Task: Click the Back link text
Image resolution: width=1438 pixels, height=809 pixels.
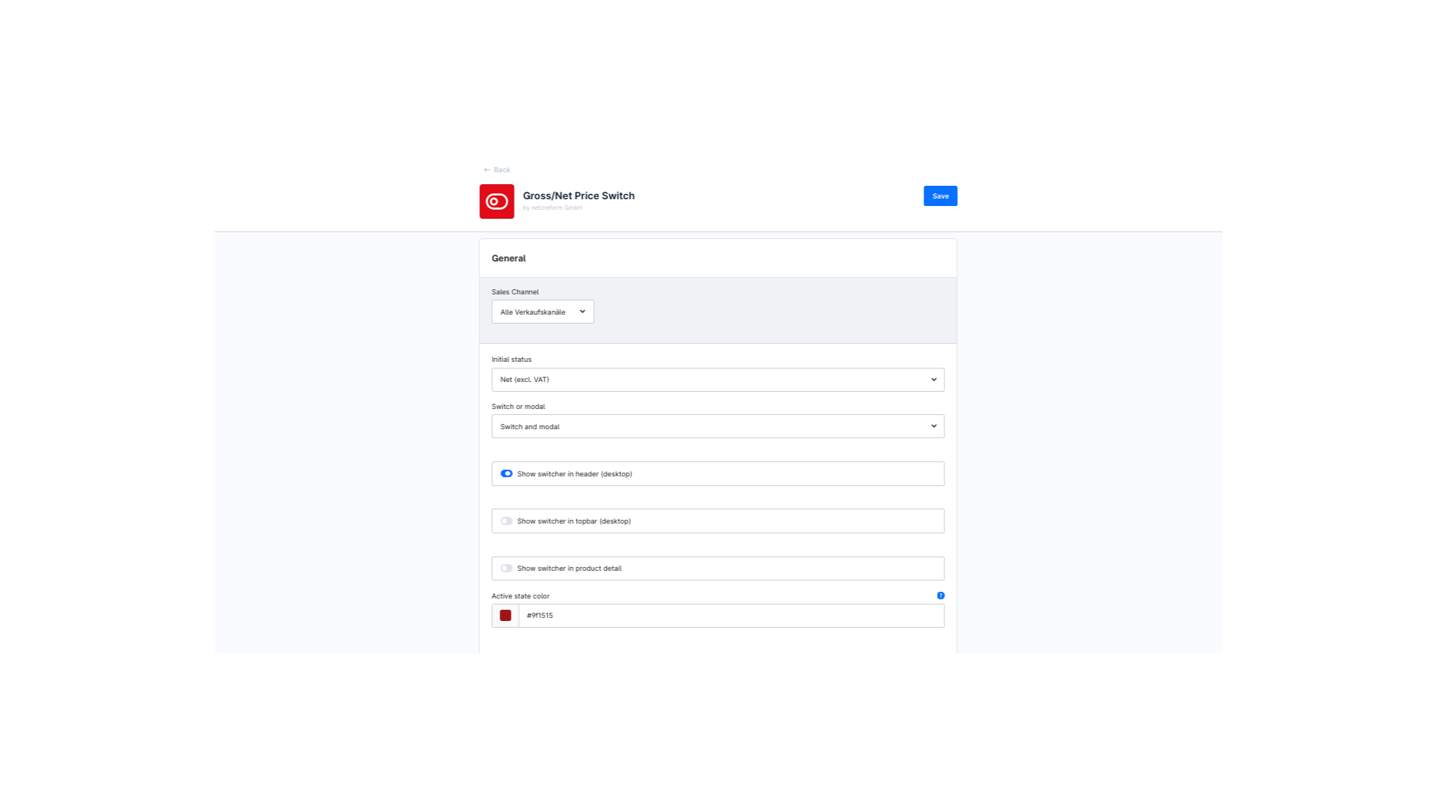Action: click(x=502, y=170)
